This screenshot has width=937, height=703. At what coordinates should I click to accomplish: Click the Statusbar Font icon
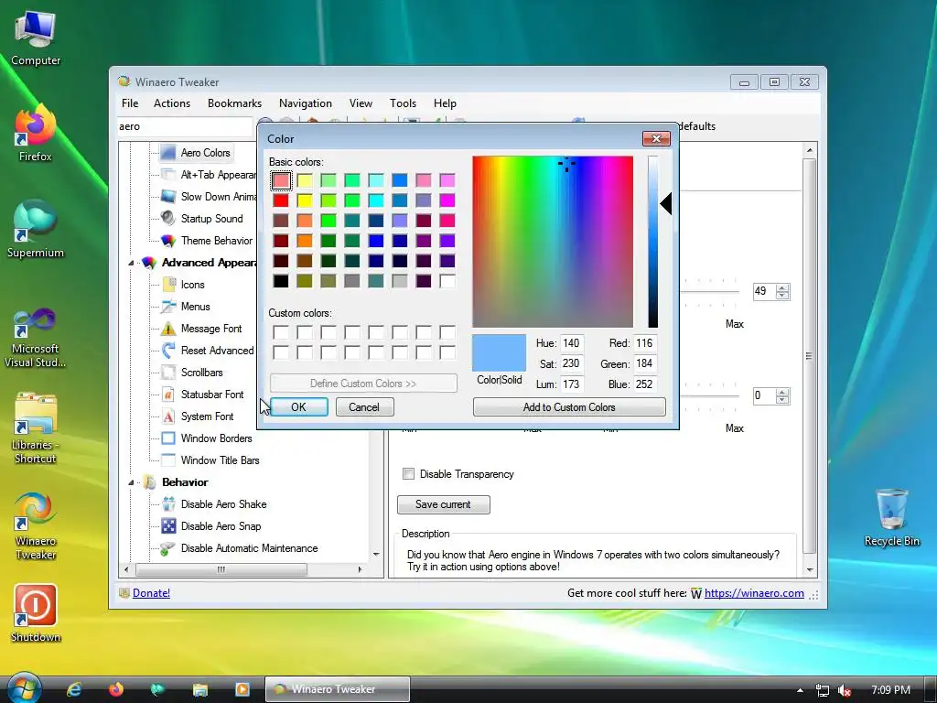click(168, 395)
